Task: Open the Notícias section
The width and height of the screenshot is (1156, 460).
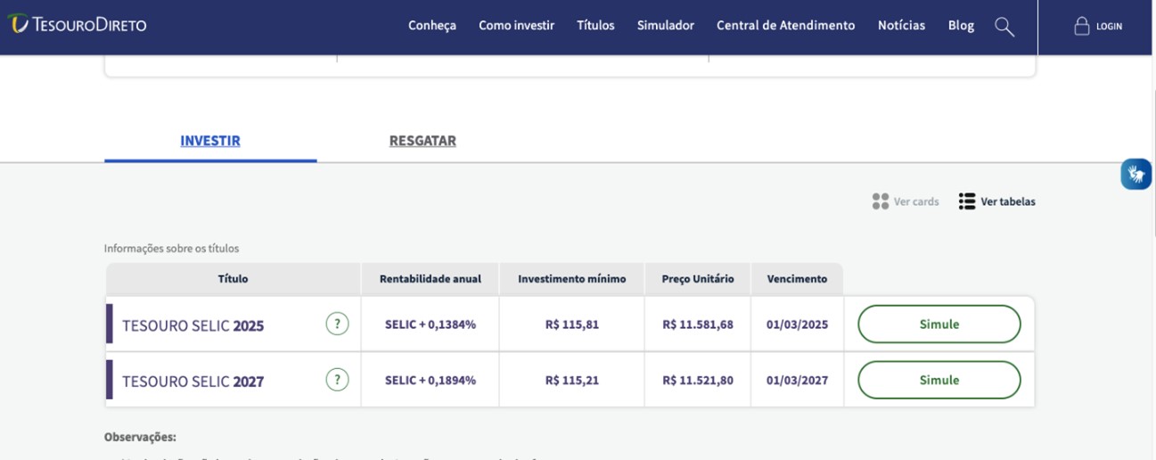Action: pos(901,26)
